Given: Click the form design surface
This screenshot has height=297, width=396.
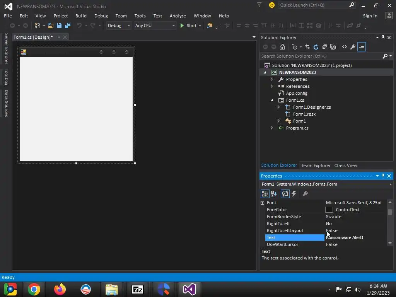Looking at the screenshot, I should pos(76,109).
